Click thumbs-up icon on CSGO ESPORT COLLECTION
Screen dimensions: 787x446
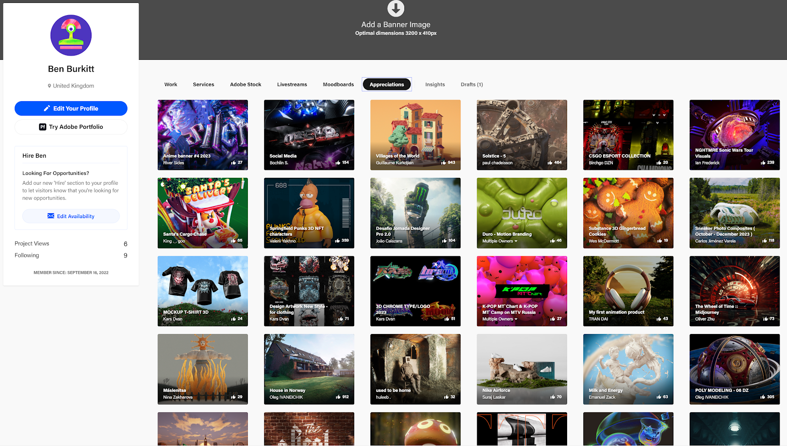[659, 163]
